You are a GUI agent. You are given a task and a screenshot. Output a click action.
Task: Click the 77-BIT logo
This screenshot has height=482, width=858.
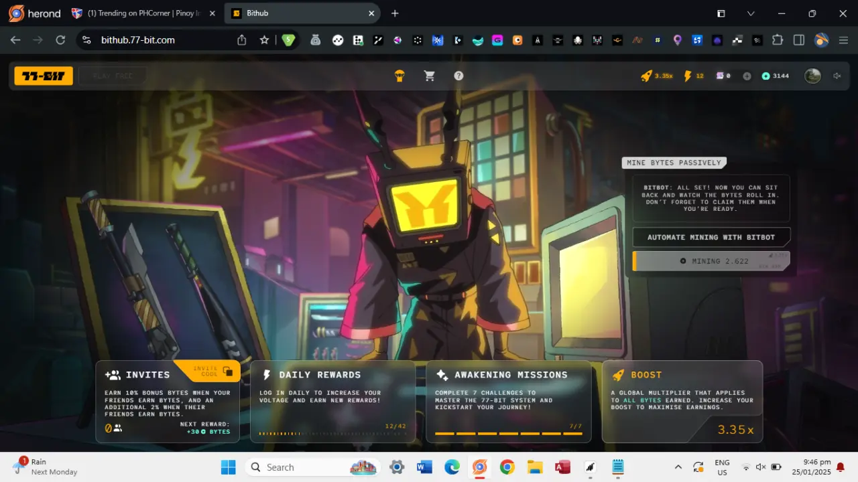(44, 76)
